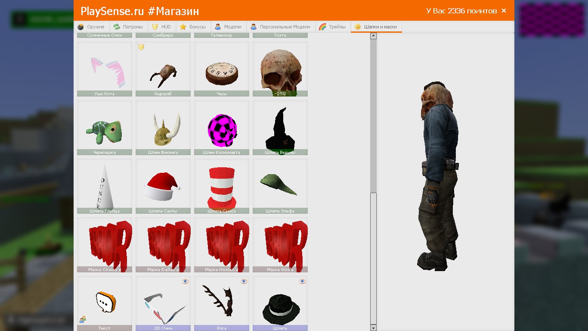Switch to the Патроны tab
The image size is (588, 331).
[x=128, y=27]
